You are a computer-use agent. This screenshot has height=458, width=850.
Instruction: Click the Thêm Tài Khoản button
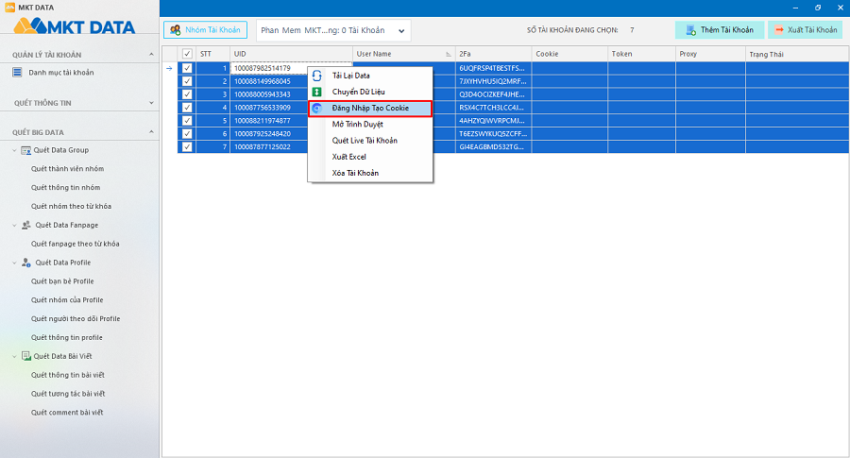(720, 30)
